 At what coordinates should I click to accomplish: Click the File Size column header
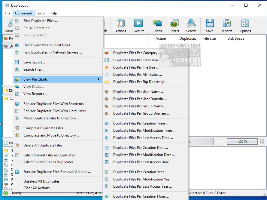pyautogui.click(x=214, y=38)
